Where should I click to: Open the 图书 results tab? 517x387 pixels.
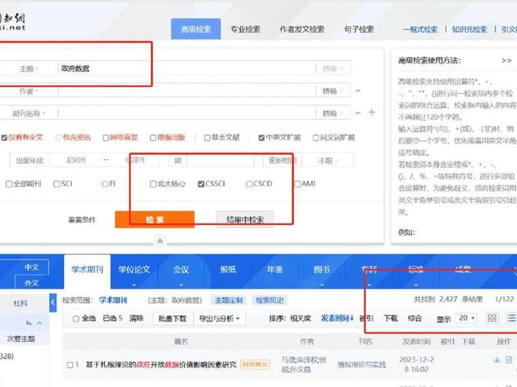coord(322,270)
